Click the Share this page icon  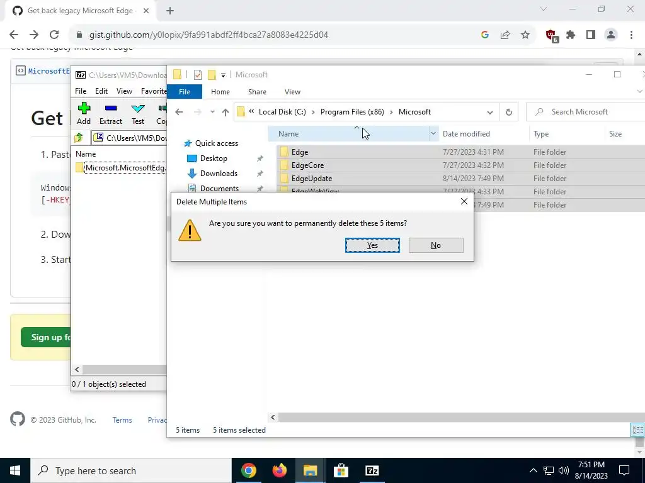coord(505,35)
